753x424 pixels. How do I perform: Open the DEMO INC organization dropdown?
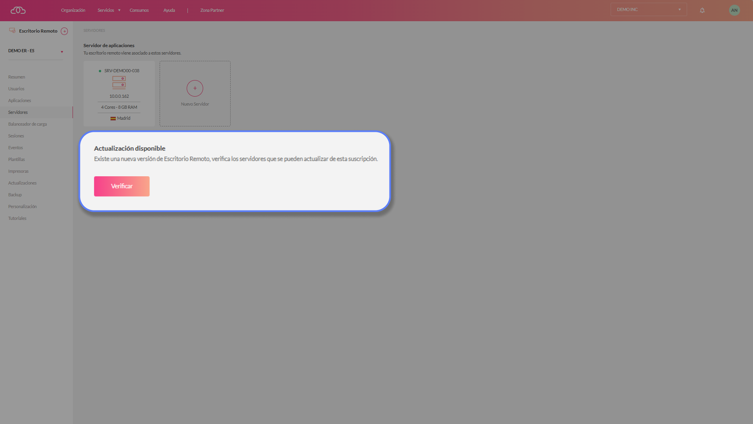pyautogui.click(x=648, y=9)
